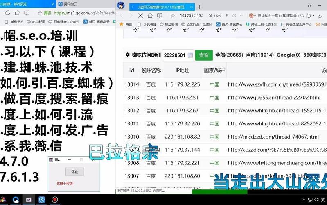Open the blue K app on taskbar
Viewport: 327px width, 205px height.
point(42,200)
